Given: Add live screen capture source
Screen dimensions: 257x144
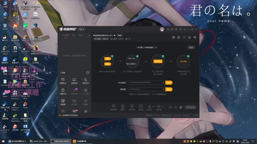Looking at the screenshot, I should tap(114, 108).
